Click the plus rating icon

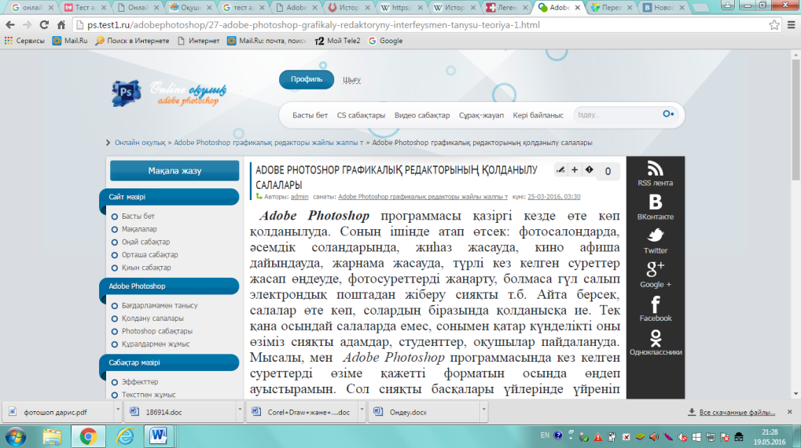click(574, 170)
